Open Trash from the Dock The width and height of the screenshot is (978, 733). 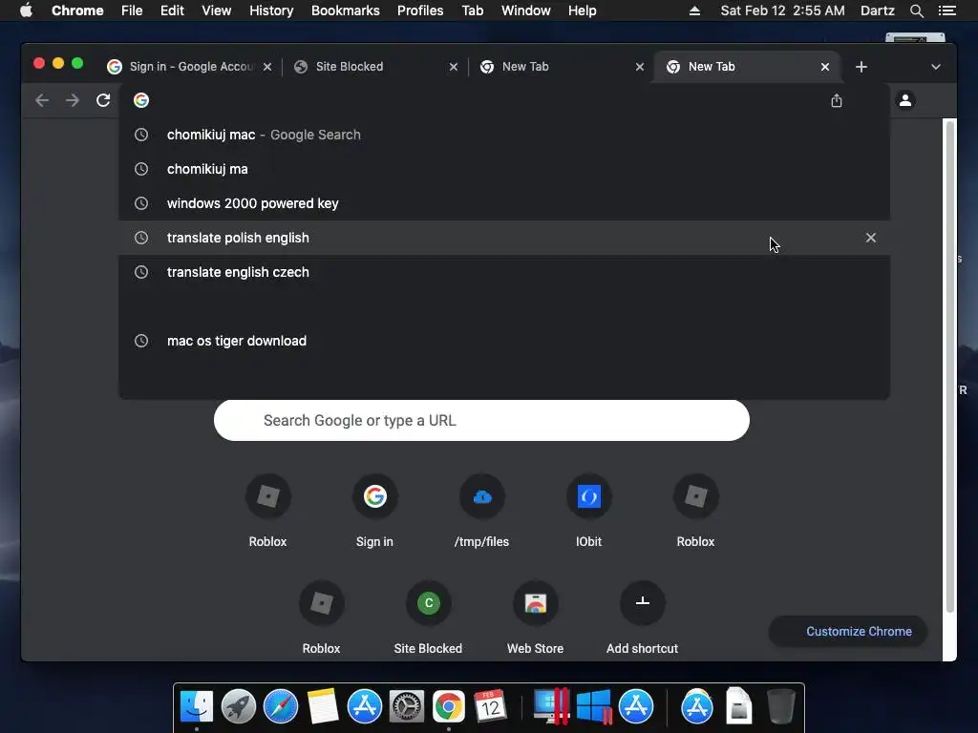(x=780, y=707)
